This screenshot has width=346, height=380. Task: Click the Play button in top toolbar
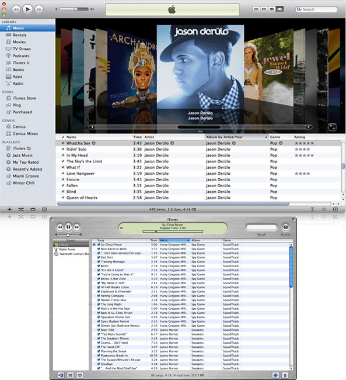pos(28,9)
